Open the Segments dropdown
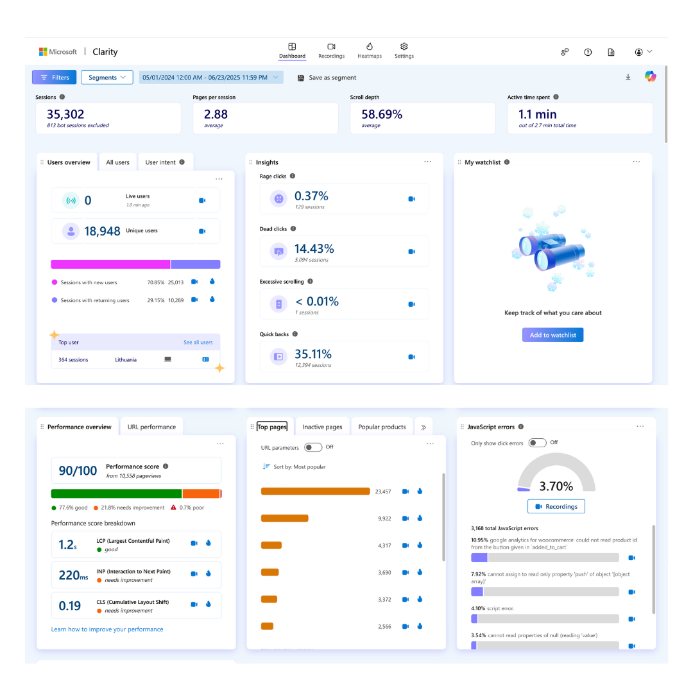Screen dimensions: 693x693 point(107,78)
